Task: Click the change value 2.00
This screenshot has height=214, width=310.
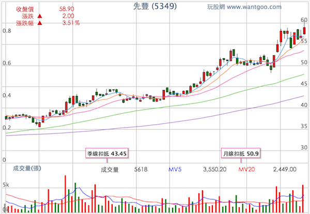Action: point(68,16)
